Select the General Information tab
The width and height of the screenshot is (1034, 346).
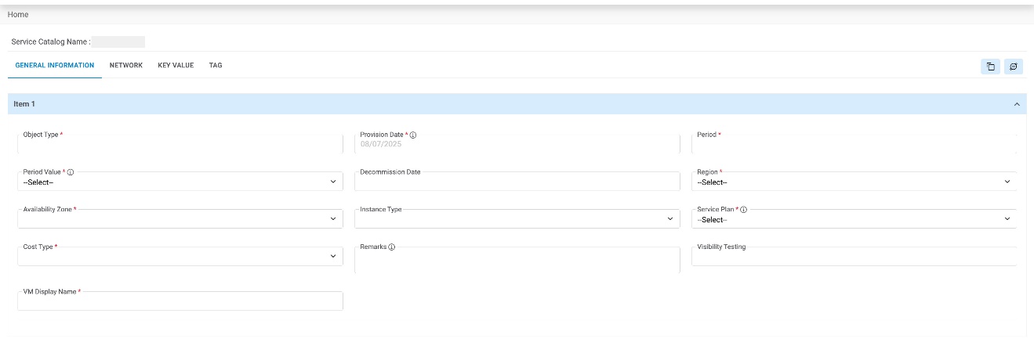[x=55, y=66]
